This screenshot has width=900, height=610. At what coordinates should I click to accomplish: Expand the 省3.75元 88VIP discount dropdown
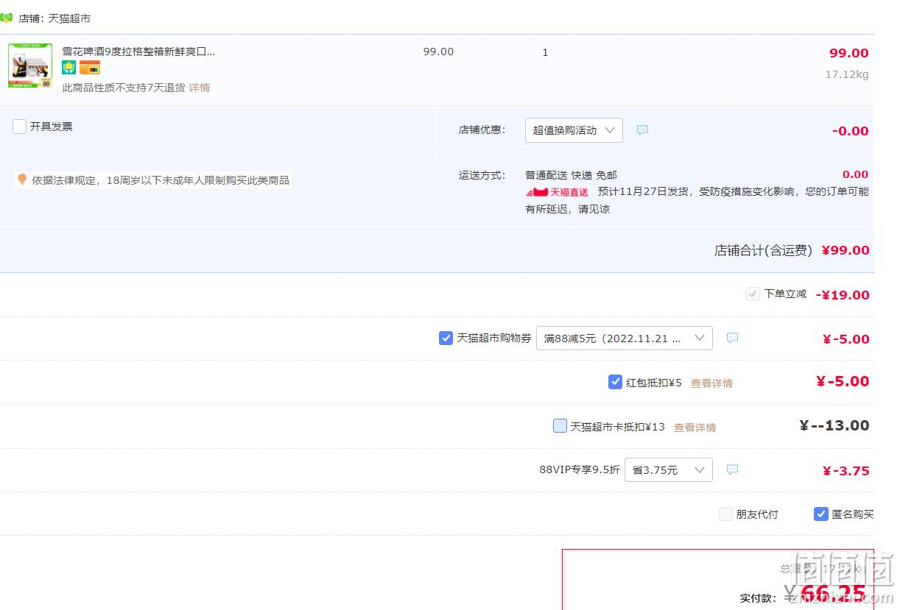(x=669, y=469)
